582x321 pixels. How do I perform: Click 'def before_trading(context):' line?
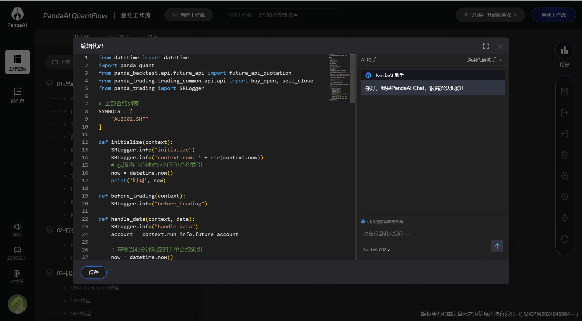(142, 196)
